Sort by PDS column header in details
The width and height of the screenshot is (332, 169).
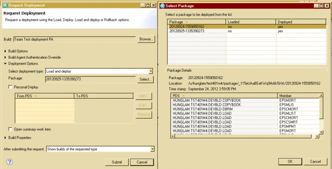click(x=224, y=96)
